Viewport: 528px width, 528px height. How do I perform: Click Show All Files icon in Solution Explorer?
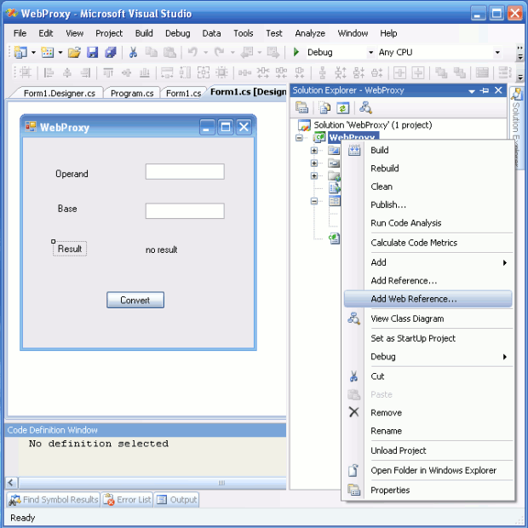click(324, 107)
